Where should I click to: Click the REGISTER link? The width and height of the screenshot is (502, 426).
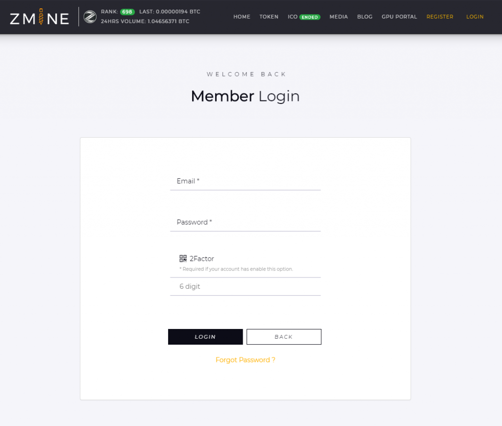pyautogui.click(x=440, y=17)
